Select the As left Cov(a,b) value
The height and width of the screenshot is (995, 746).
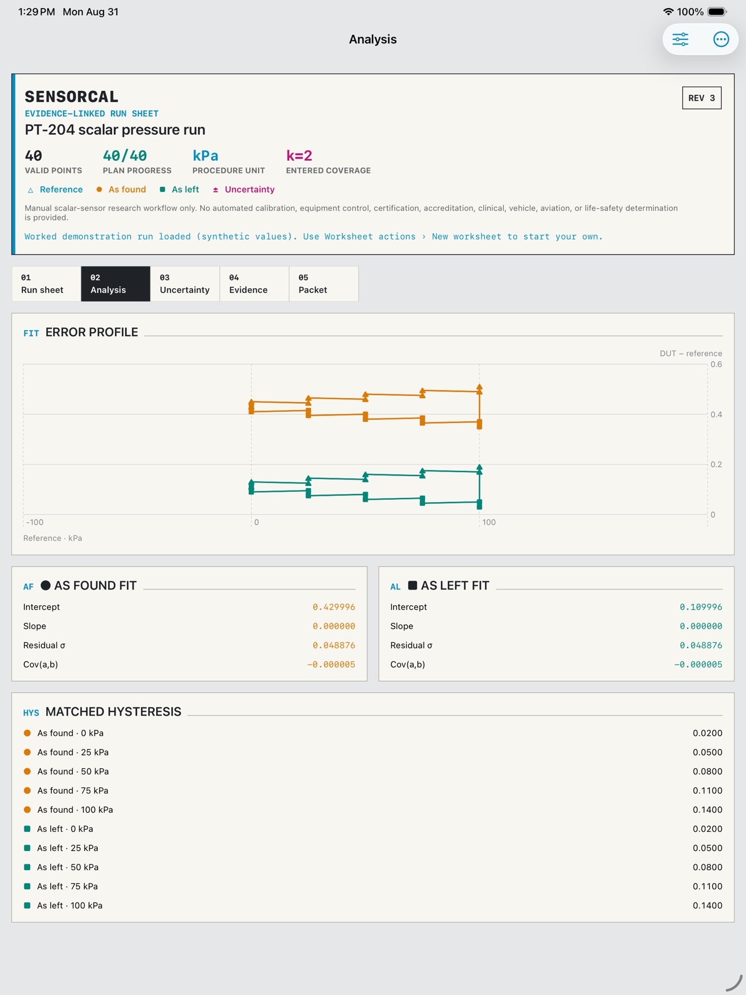coord(698,664)
